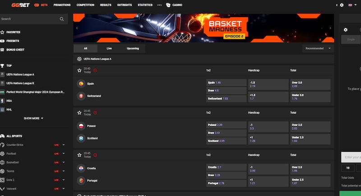Open the Recommended sort dropdown

pos(318,49)
